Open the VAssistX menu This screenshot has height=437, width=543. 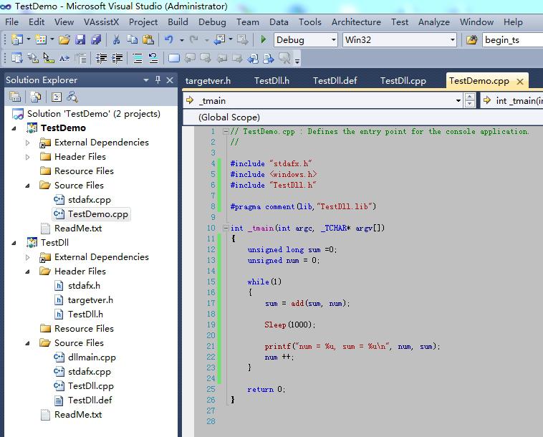tap(101, 22)
